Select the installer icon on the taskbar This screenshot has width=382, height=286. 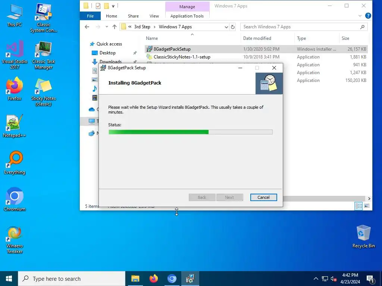click(190, 279)
